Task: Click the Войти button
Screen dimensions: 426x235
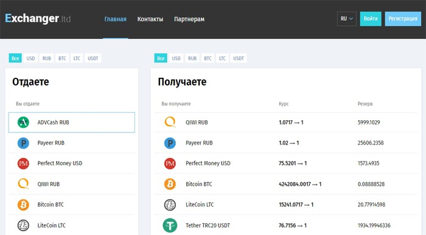Action: click(371, 19)
